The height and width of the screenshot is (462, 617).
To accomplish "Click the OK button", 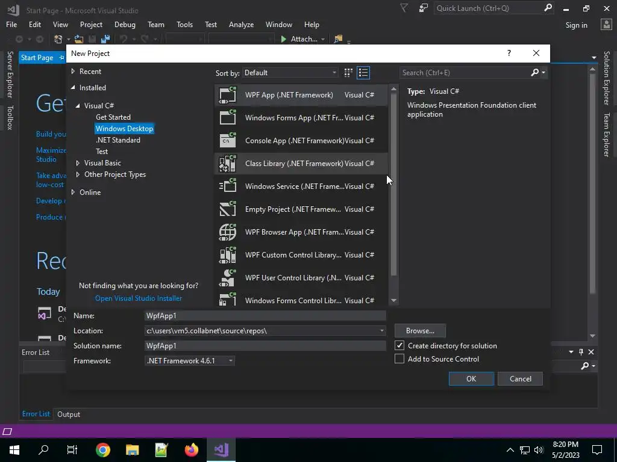I will coord(471,379).
